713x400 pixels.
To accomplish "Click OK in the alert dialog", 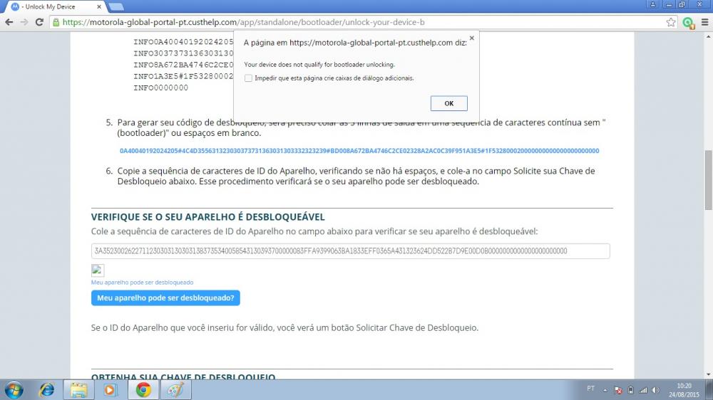I will point(448,103).
